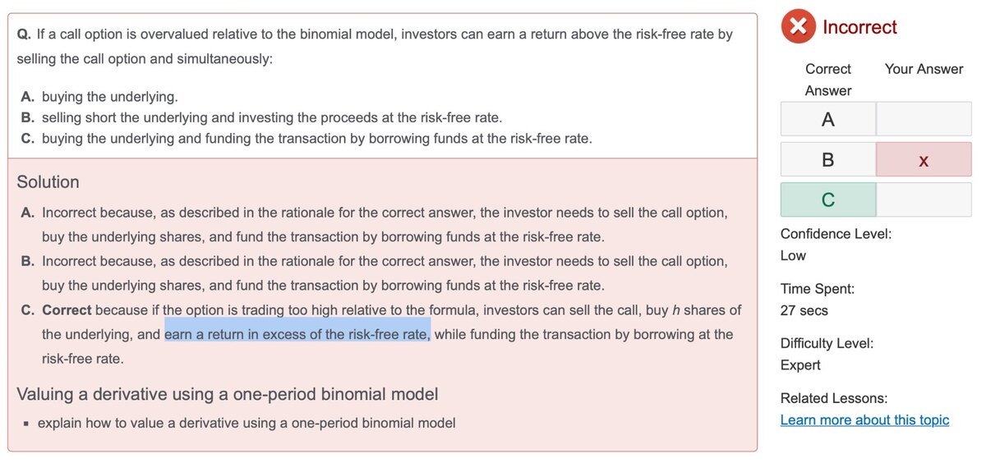The width and height of the screenshot is (986, 472).
Task: Click the explain how to value bullet item
Action: pos(246,424)
